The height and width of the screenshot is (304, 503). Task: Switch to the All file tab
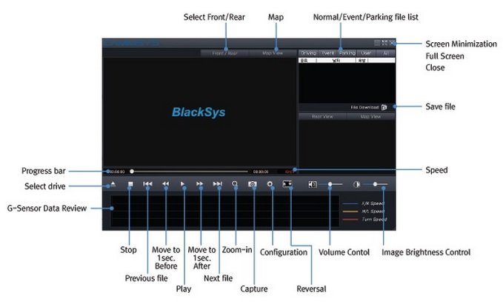tap(386, 53)
